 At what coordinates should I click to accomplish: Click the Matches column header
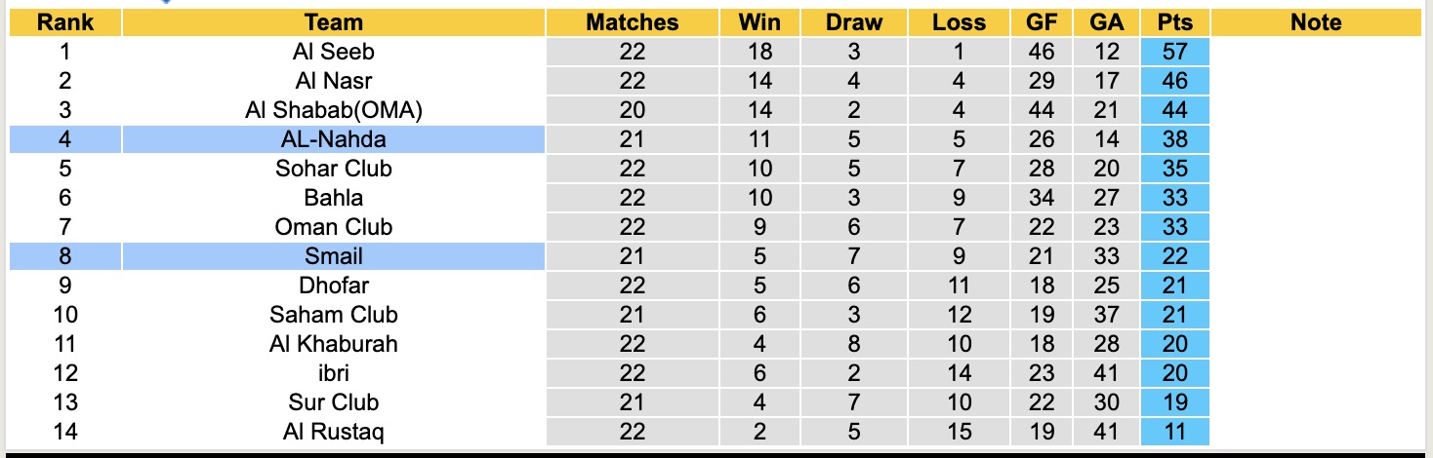(632, 22)
